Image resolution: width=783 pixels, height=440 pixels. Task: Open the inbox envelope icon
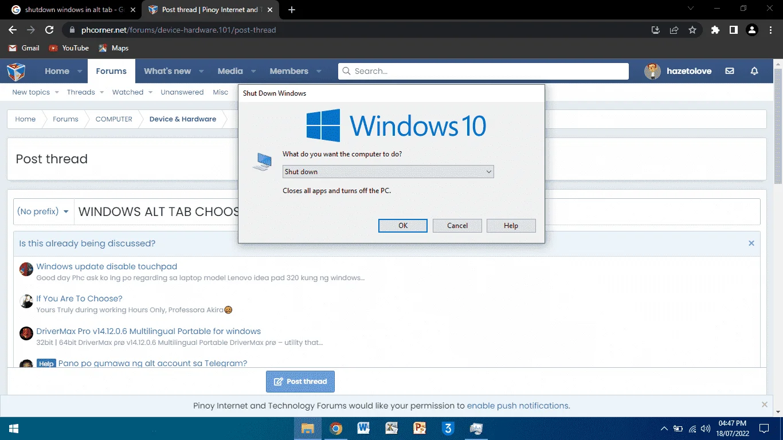(x=730, y=71)
